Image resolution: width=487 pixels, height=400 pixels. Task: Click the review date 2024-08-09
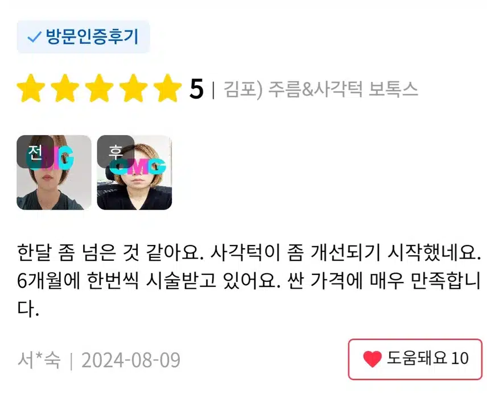pyautogui.click(x=131, y=360)
